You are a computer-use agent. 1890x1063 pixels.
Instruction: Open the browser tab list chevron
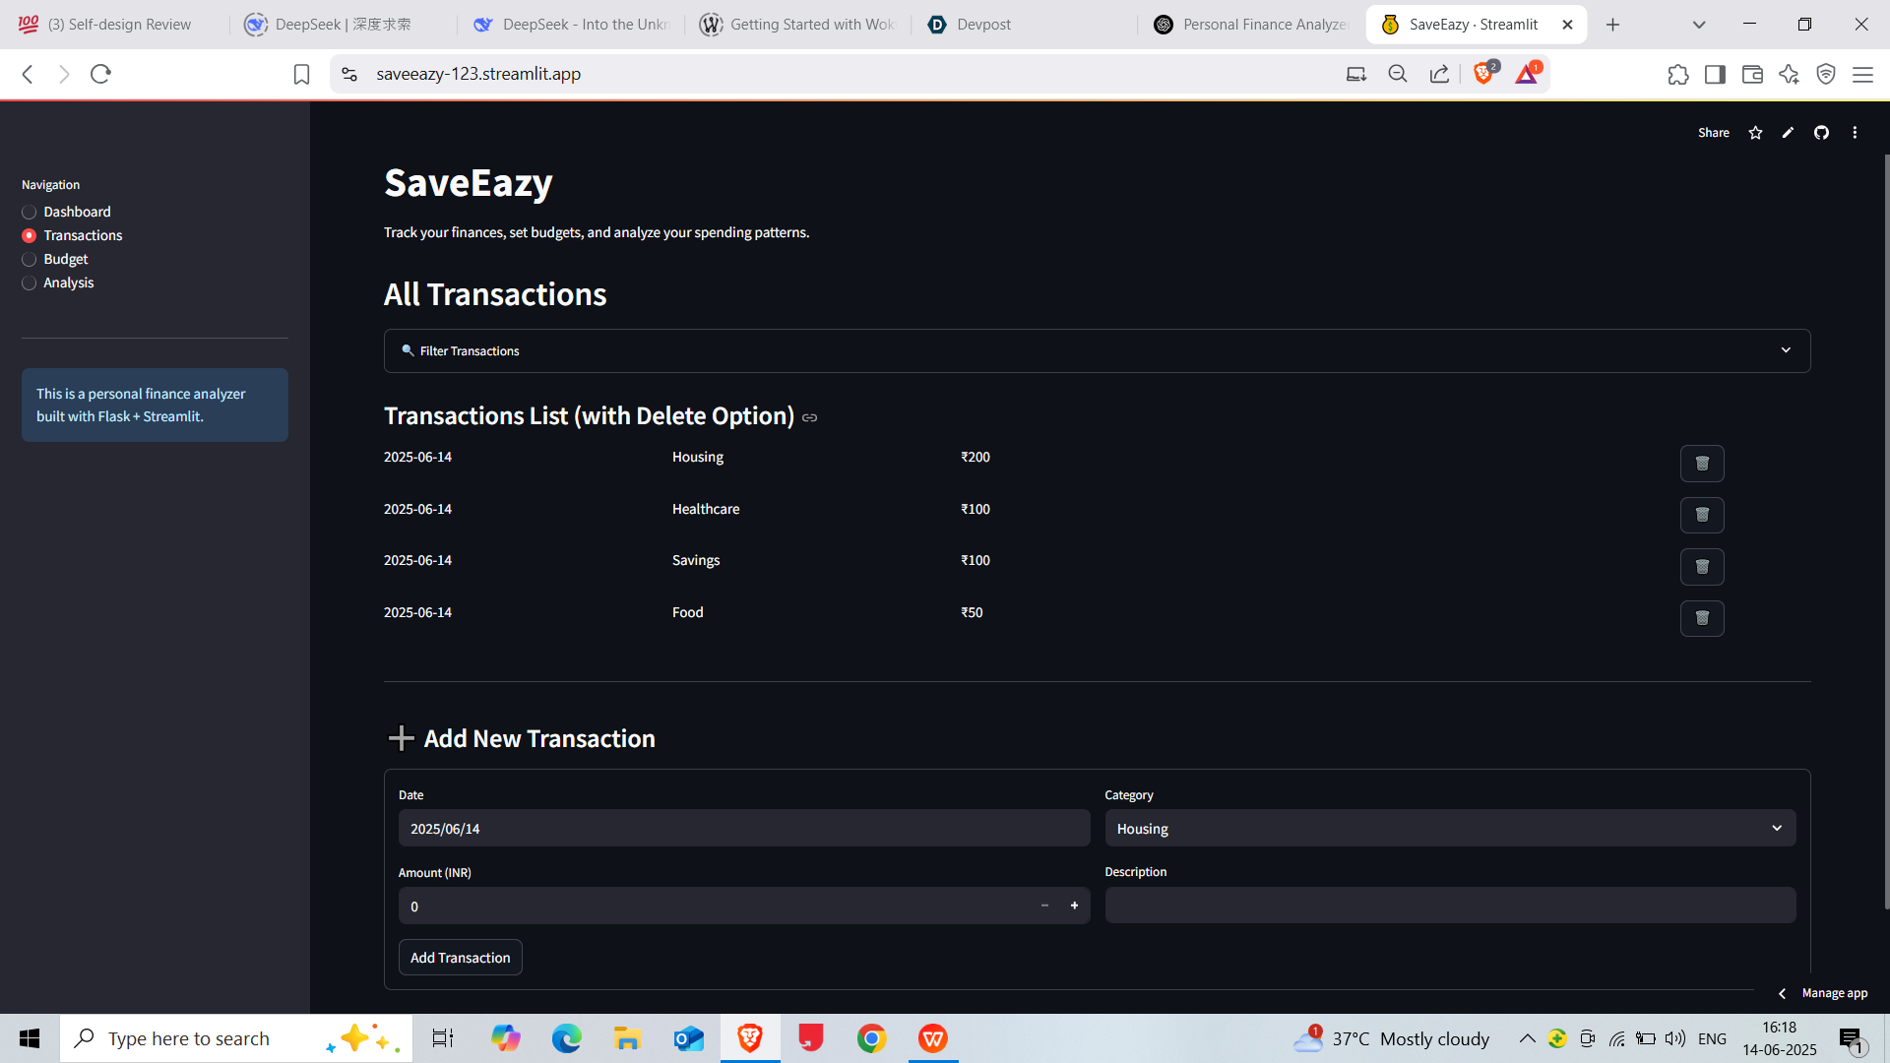coord(1698,25)
